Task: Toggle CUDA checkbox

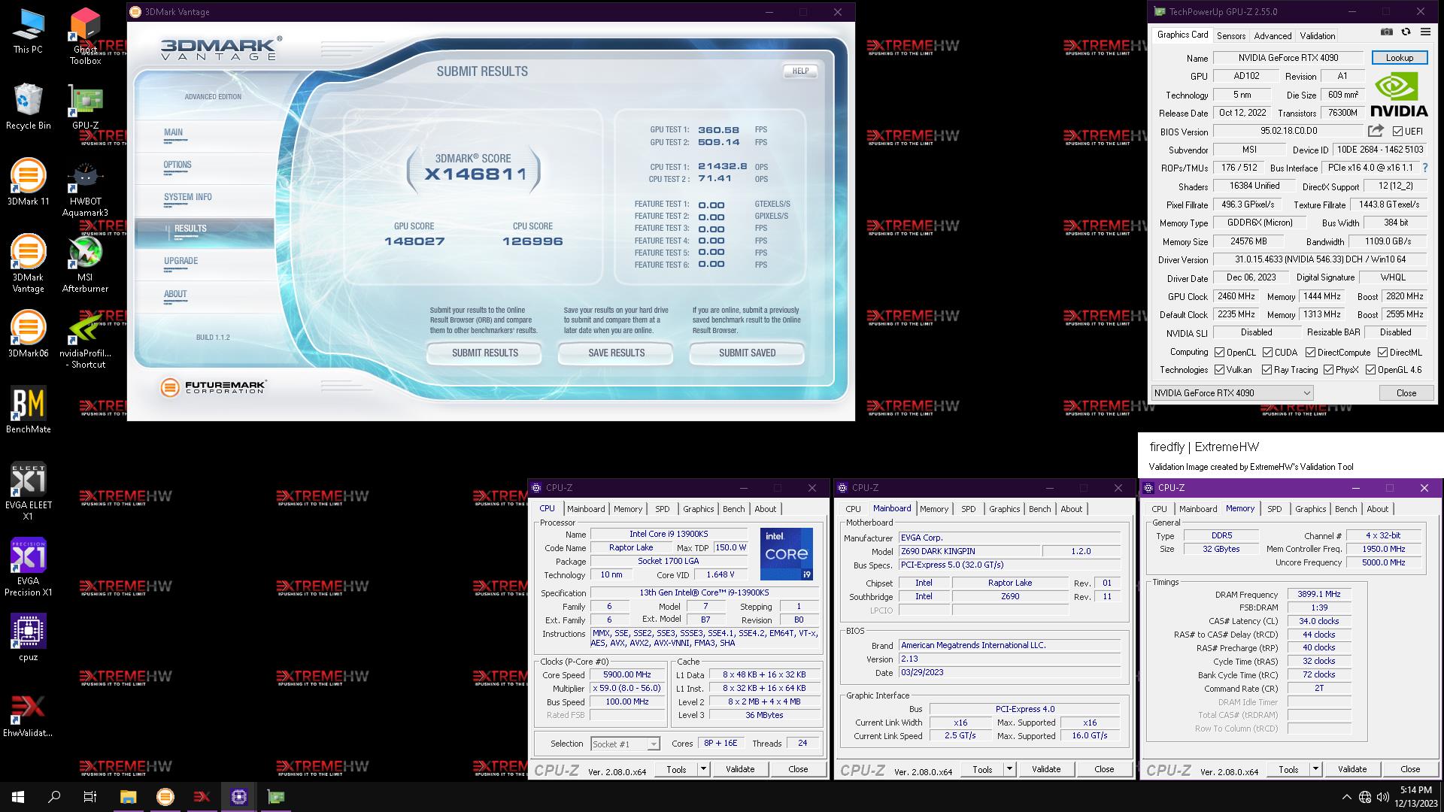Action: click(1267, 352)
